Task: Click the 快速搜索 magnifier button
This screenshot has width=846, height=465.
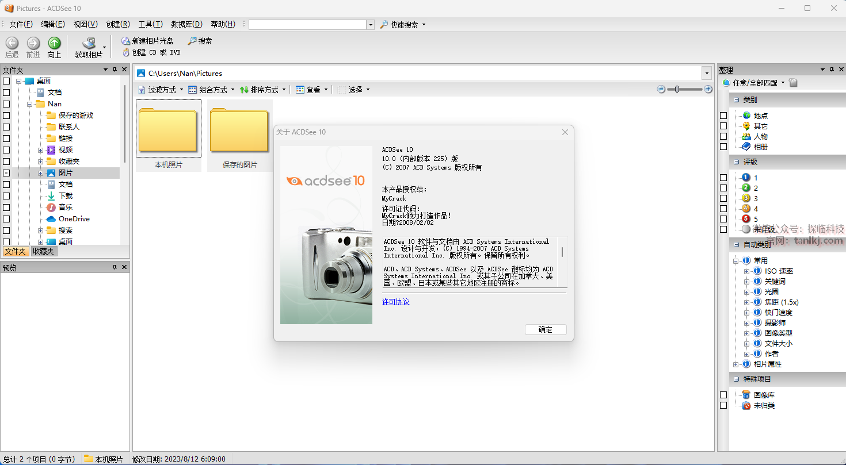Action: coord(399,25)
